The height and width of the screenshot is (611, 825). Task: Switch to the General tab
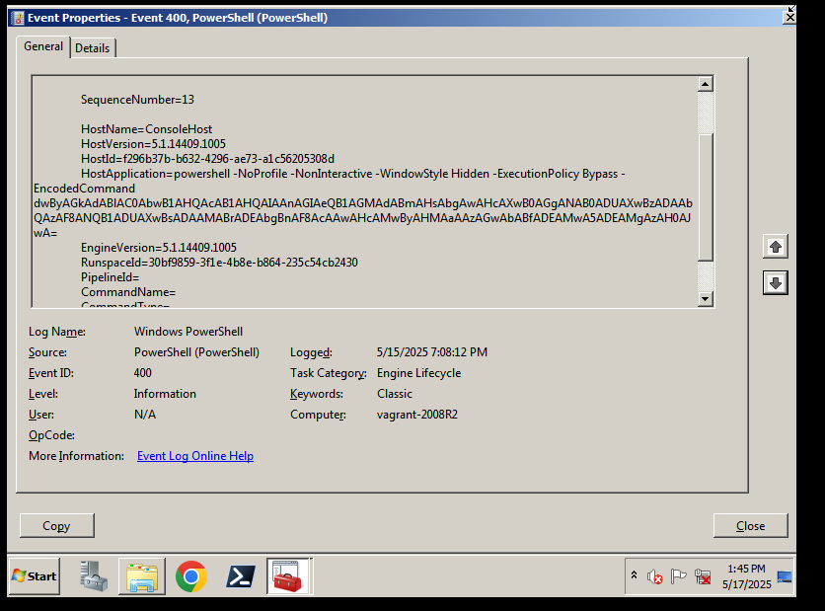click(x=43, y=46)
